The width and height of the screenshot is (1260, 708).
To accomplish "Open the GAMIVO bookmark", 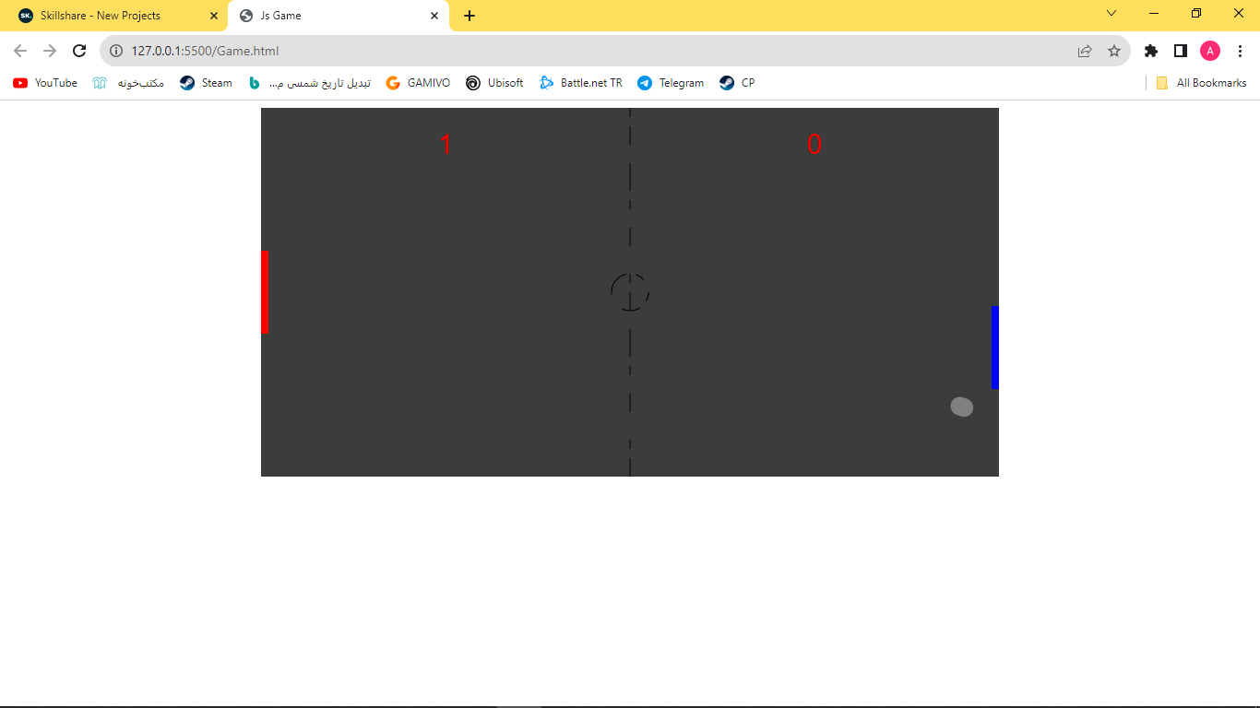I will (418, 83).
